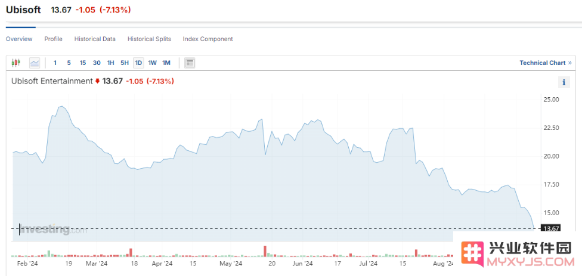
Task: Click the red down arrow beside chart price
Action: tap(97, 81)
